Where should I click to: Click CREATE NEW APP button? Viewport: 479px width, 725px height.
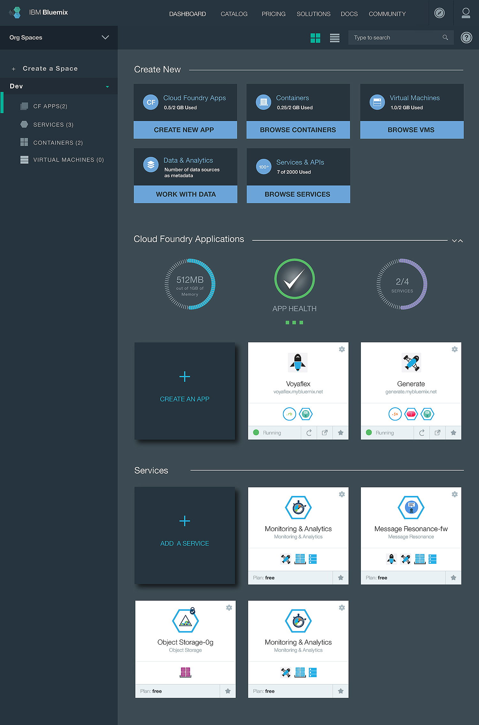185,130
